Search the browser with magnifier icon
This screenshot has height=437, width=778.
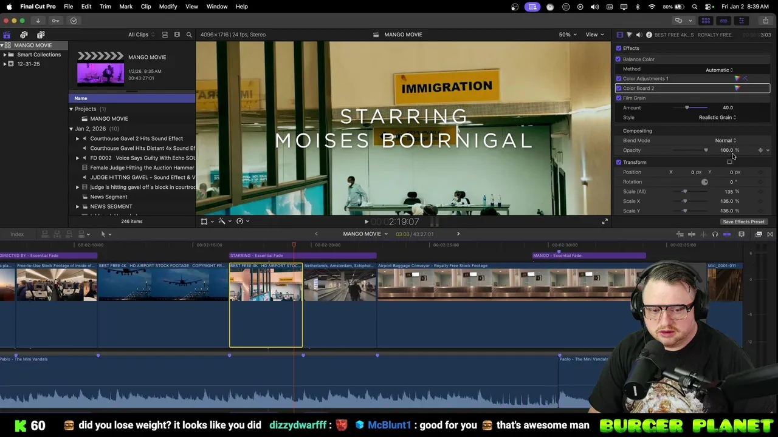pos(189,35)
